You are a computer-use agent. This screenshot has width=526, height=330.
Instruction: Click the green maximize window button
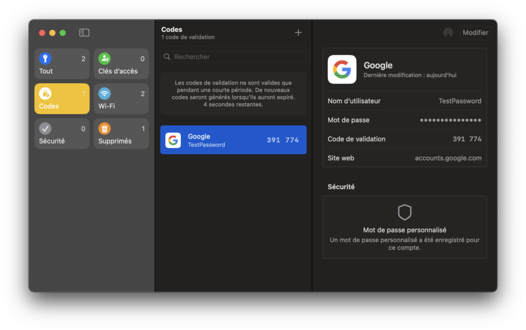[x=63, y=32]
